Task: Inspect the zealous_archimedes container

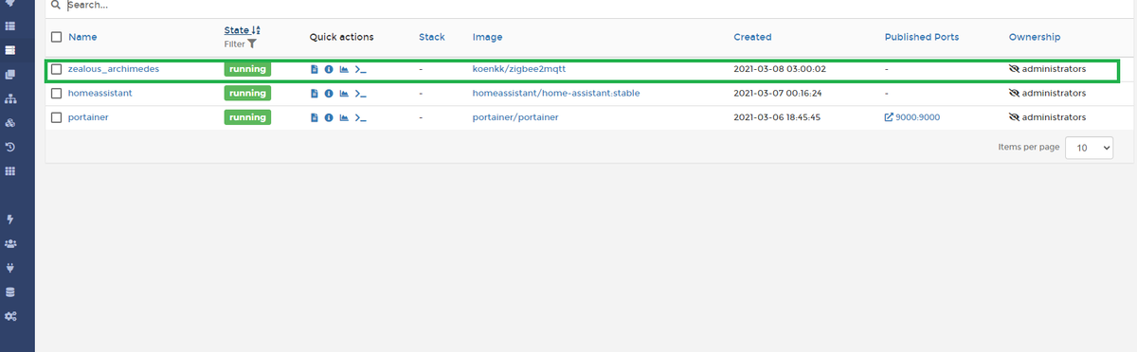Action: pyautogui.click(x=329, y=69)
